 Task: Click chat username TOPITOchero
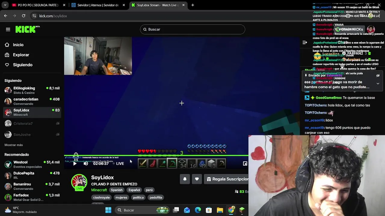coord(316,105)
